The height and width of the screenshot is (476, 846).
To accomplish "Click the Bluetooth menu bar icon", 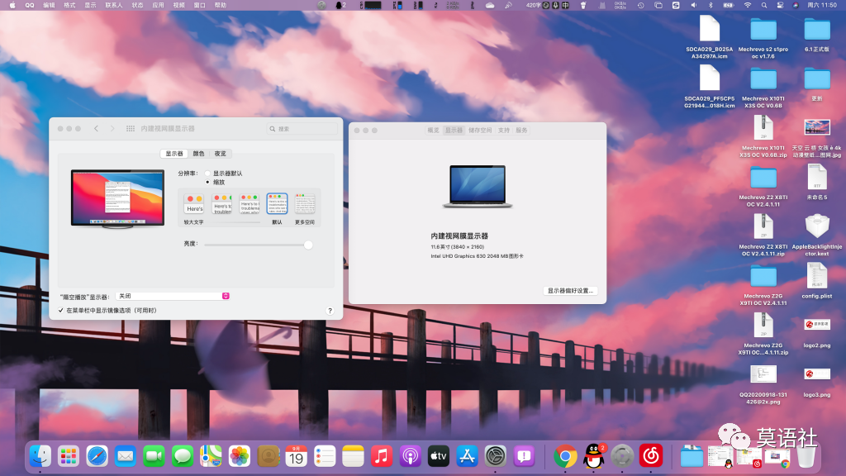I will (x=711, y=6).
